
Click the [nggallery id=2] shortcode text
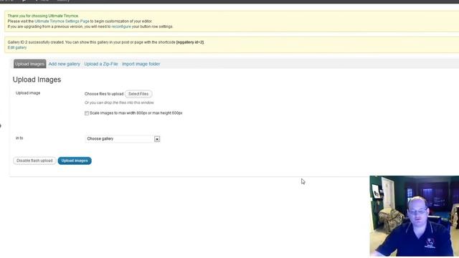[190, 42]
